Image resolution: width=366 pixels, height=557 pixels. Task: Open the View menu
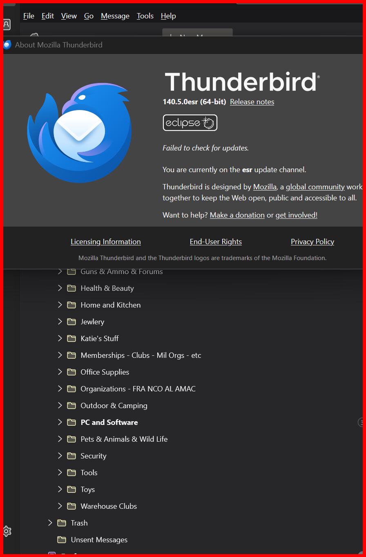pos(69,16)
